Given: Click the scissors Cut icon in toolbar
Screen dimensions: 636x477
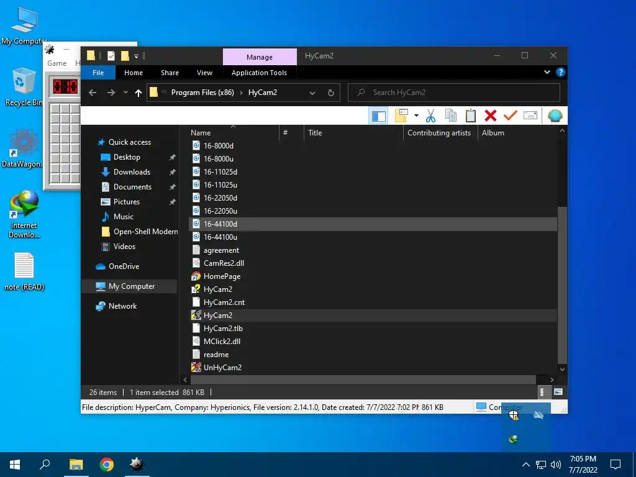Looking at the screenshot, I should pos(430,116).
